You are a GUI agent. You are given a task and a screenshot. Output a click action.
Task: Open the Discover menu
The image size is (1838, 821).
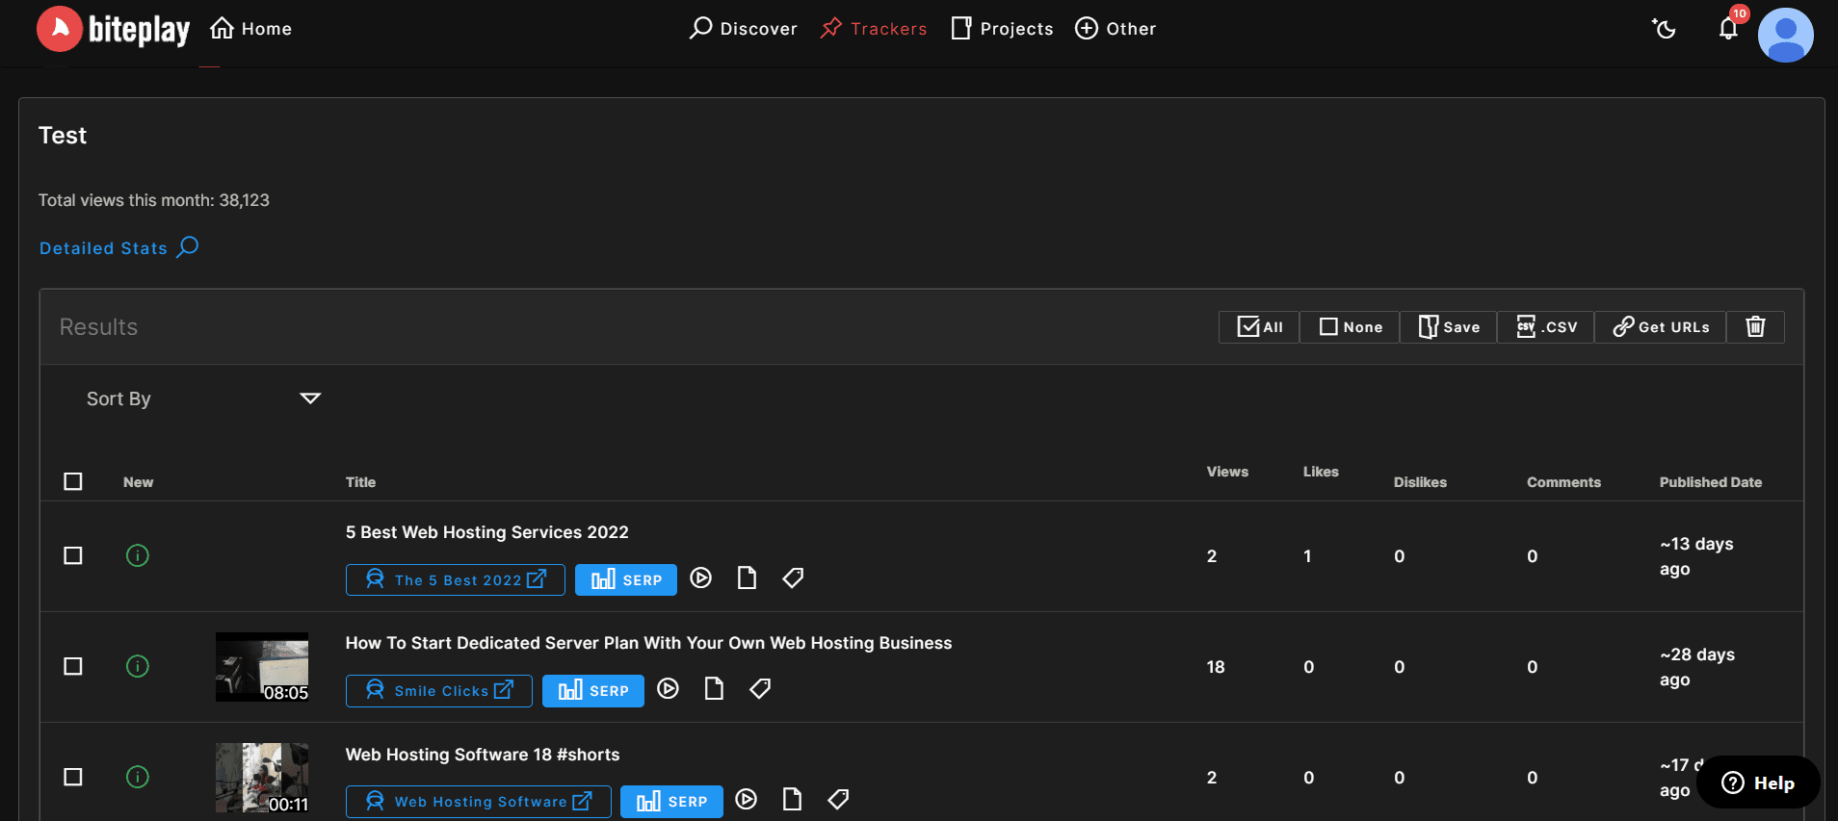[744, 29]
